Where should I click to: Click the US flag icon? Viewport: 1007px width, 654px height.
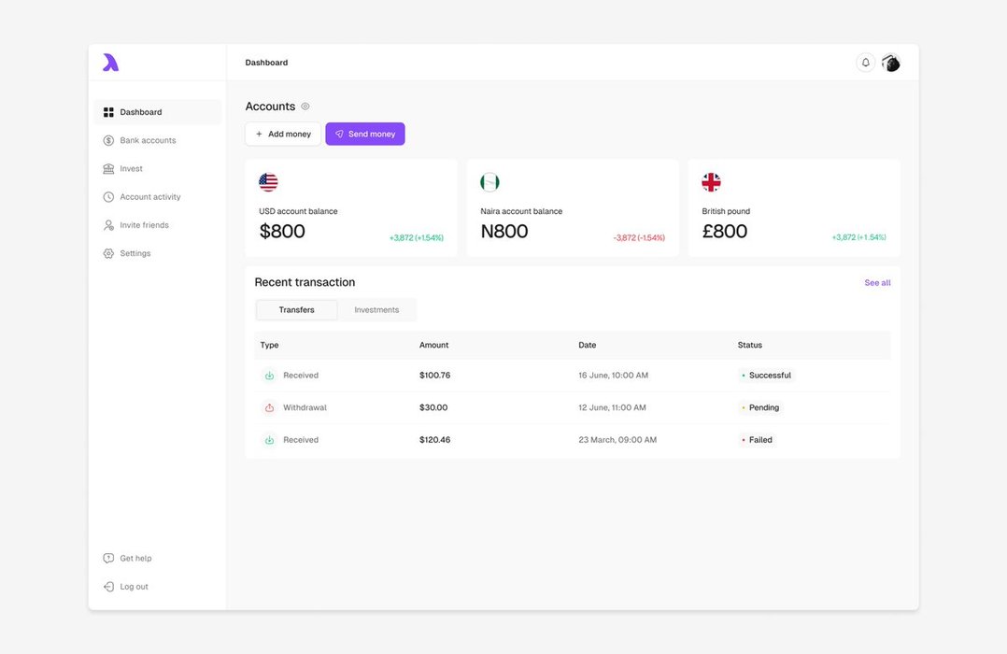click(268, 182)
